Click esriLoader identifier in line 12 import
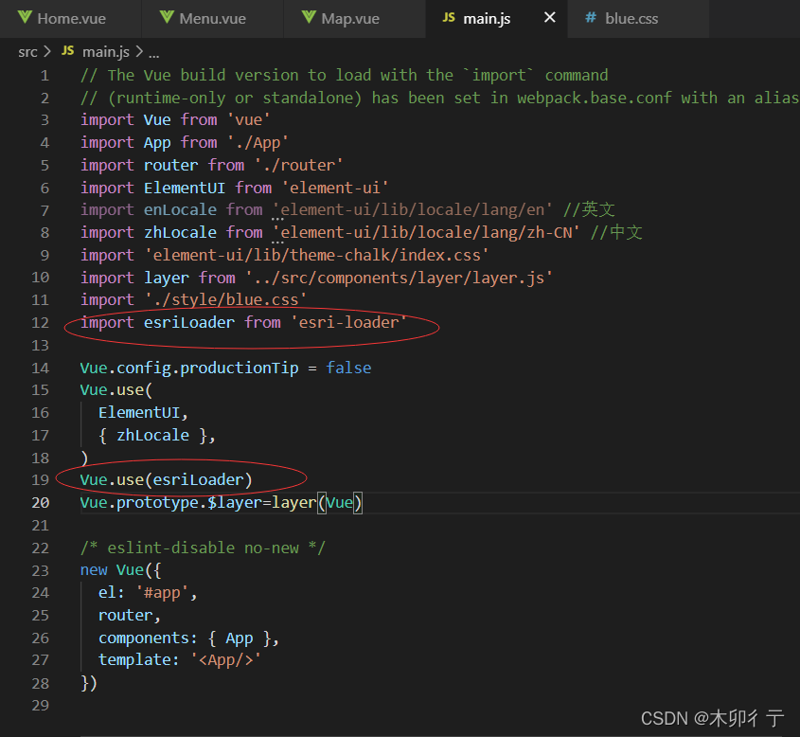This screenshot has width=800, height=737. pyautogui.click(x=188, y=323)
